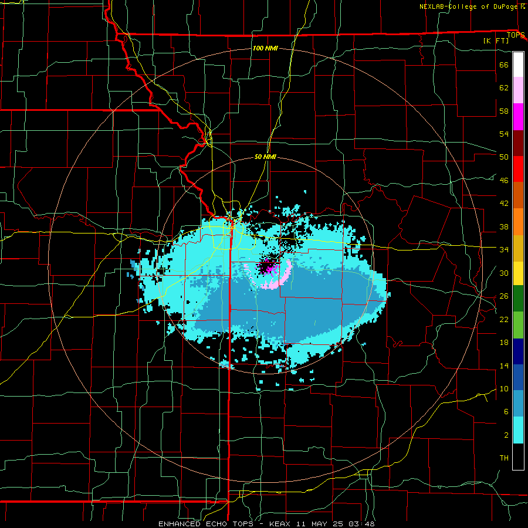Select the bright red legend swatch
This screenshot has height=528, width=528.
click(x=518, y=169)
